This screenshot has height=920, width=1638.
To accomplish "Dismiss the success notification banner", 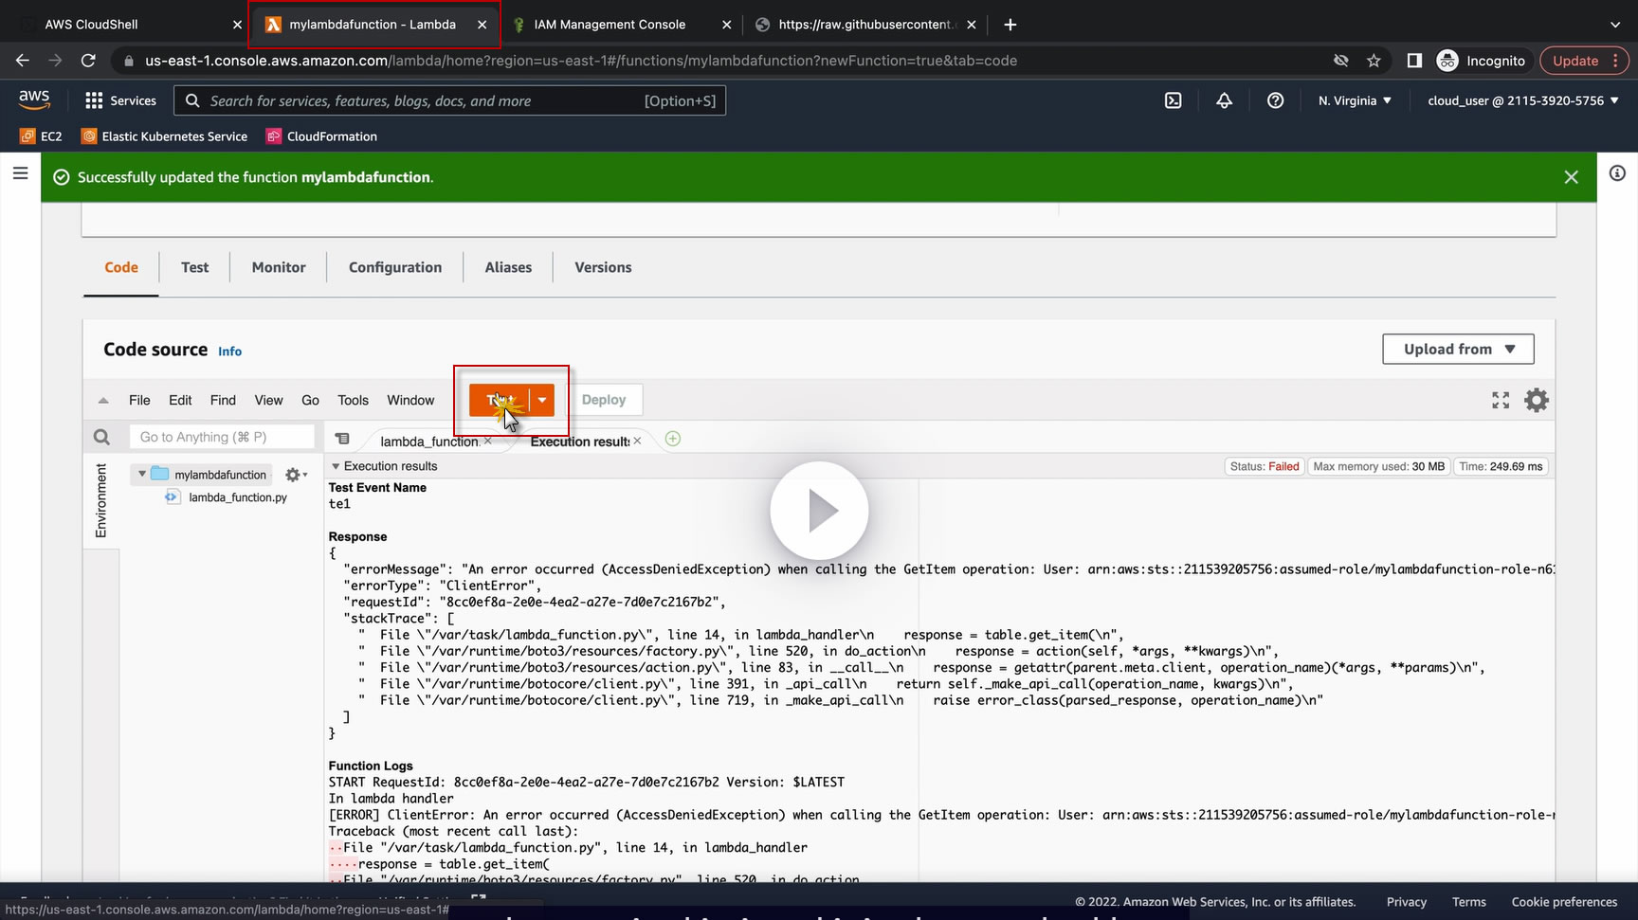I will (1571, 177).
